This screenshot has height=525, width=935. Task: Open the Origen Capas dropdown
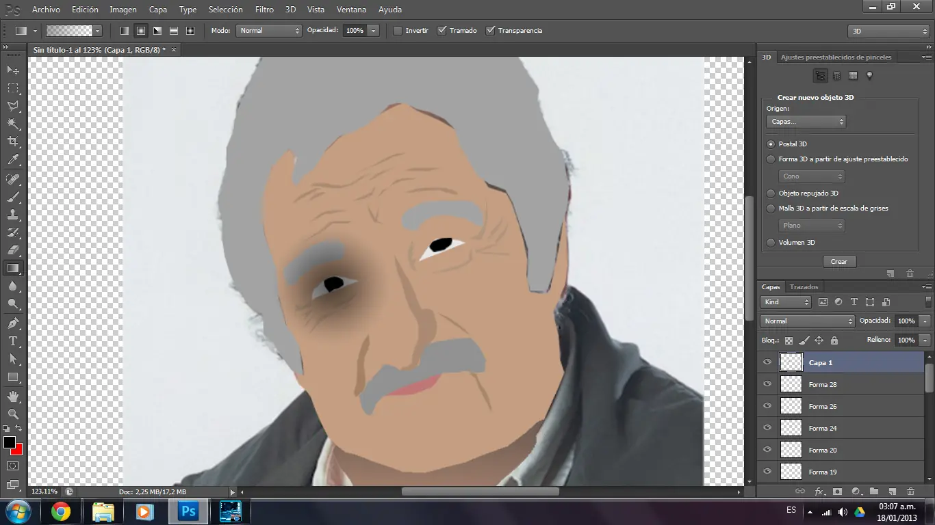point(806,122)
